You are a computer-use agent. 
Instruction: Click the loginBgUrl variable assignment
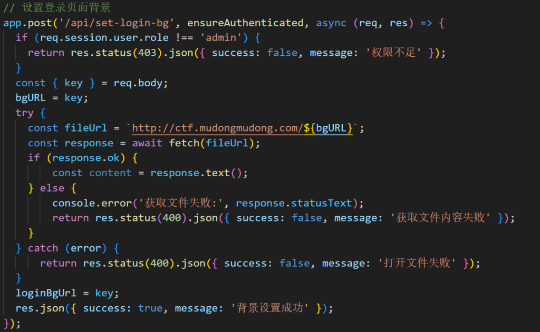tap(46, 293)
